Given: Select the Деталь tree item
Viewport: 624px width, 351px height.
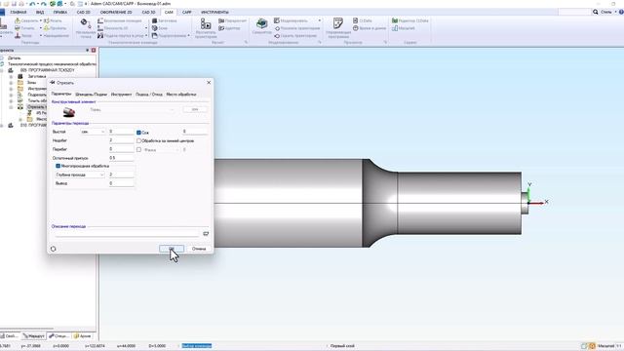Looking at the screenshot, I should tap(14, 58).
